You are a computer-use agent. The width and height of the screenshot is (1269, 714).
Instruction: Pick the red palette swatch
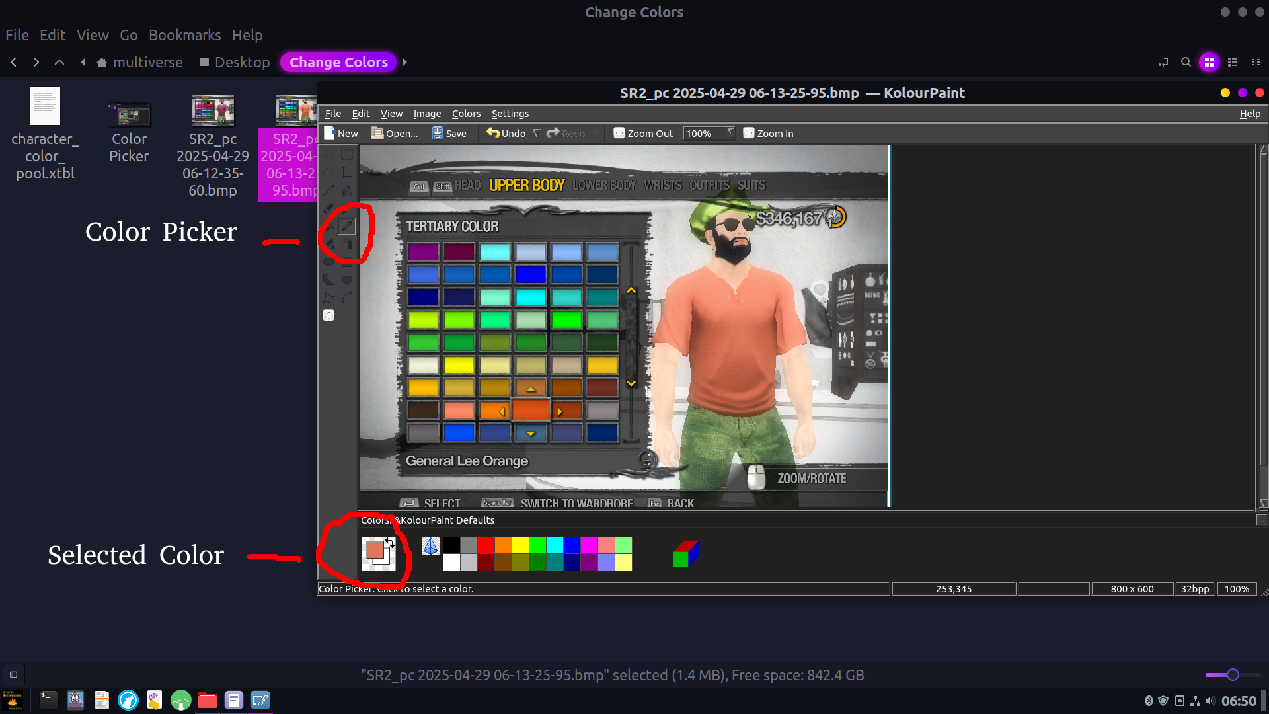coord(486,545)
